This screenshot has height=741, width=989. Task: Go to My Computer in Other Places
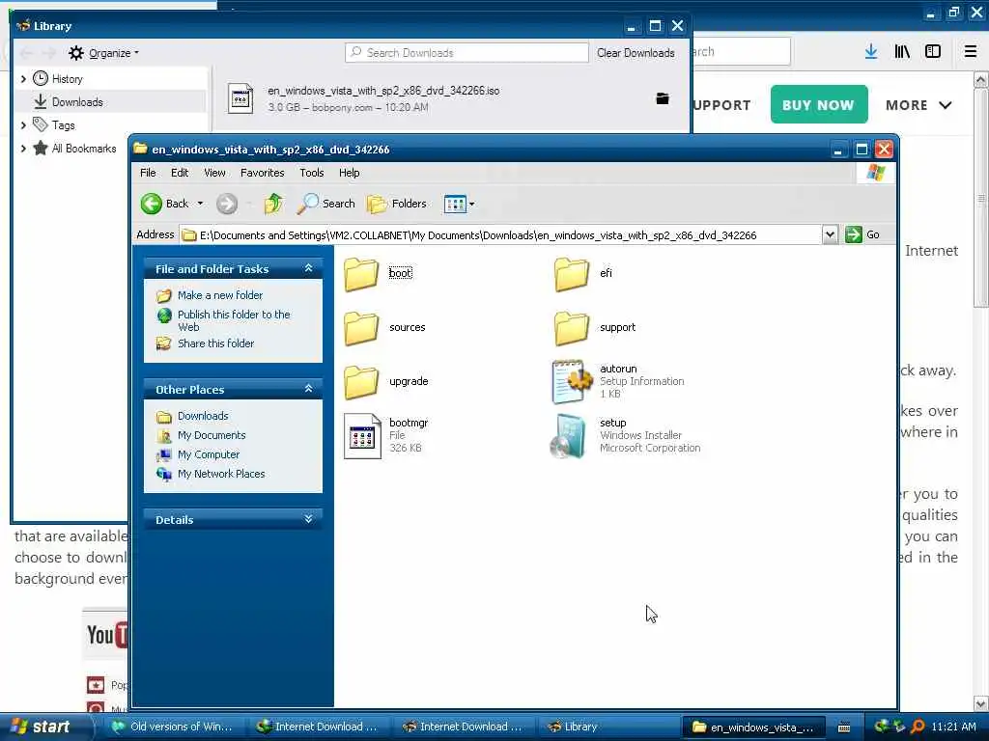pyautogui.click(x=209, y=454)
